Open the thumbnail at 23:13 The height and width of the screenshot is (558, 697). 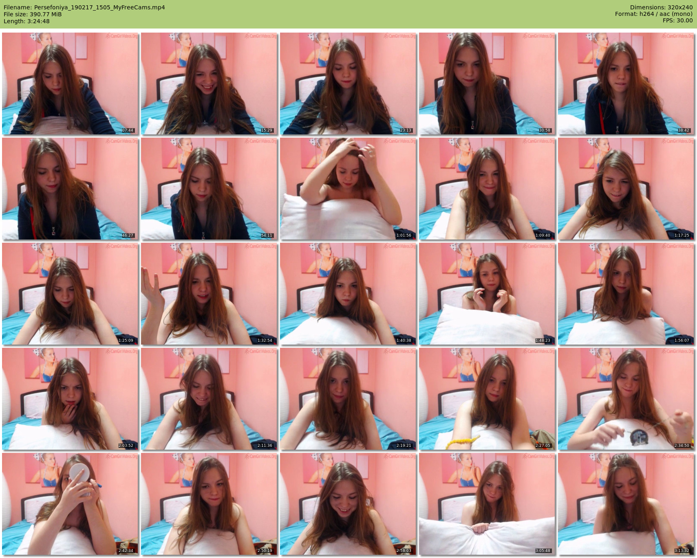[348, 83]
